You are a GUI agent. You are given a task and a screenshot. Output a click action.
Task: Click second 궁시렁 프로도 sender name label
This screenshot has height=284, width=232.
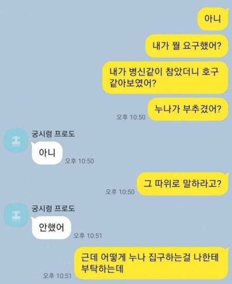(x=53, y=209)
